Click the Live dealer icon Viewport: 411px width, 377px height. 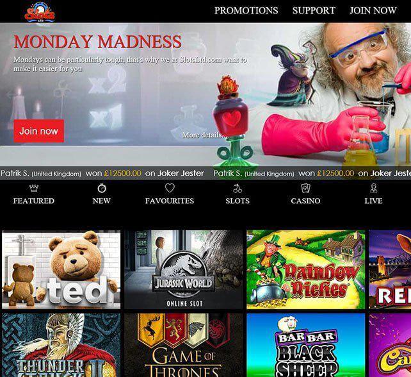(x=373, y=188)
